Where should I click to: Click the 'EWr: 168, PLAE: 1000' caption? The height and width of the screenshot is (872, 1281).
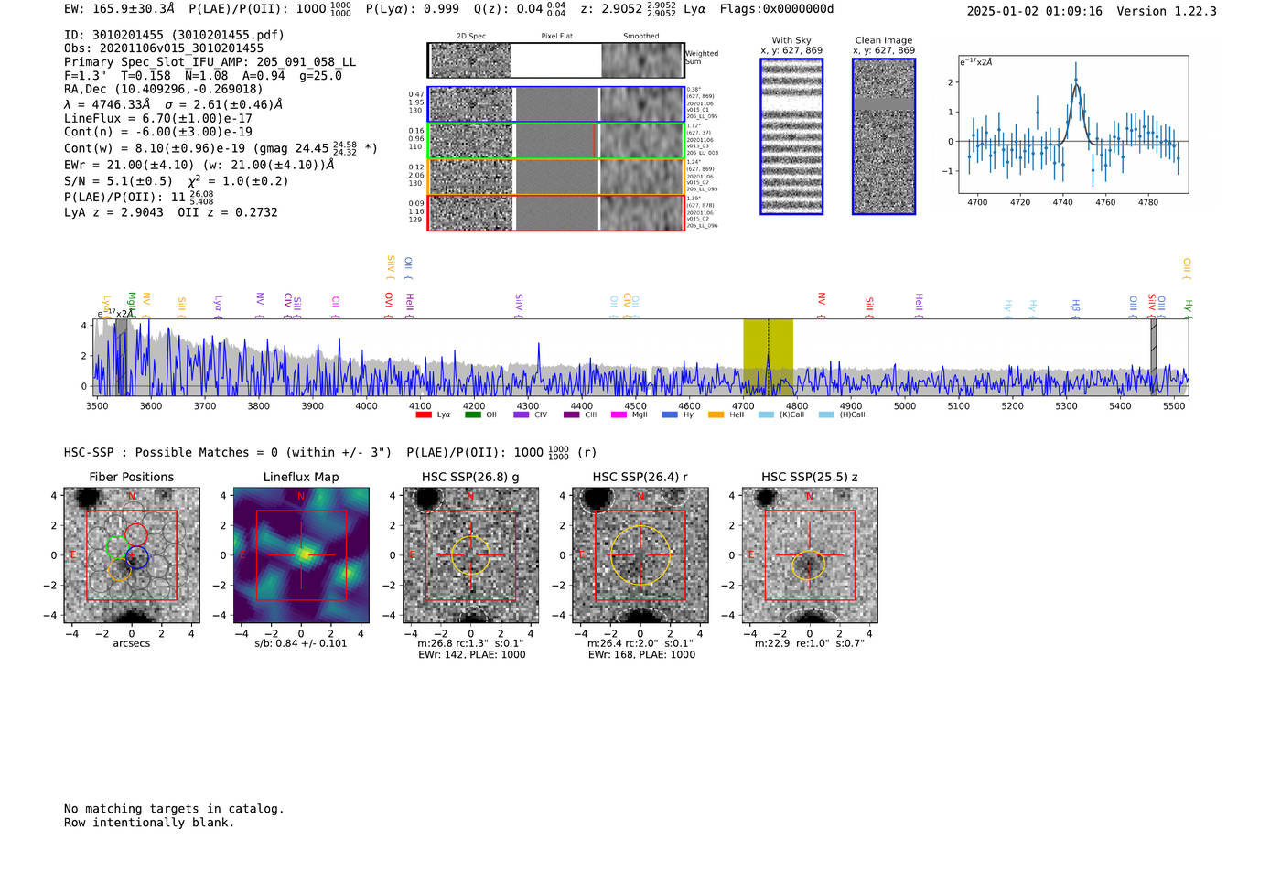coord(641,655)
